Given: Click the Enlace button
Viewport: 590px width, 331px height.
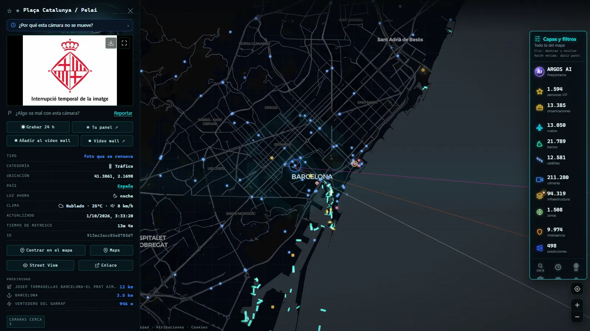Looking at the screenshot, I should [106, 265].
